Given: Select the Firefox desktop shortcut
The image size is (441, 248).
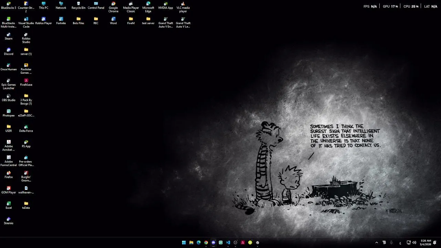Looking at the screenshot, I should coord(9,175).
